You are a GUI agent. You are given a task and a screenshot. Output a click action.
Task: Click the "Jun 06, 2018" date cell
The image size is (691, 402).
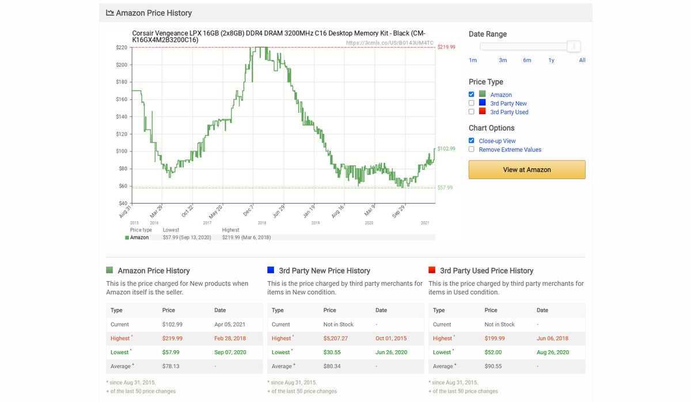(552, 338)
